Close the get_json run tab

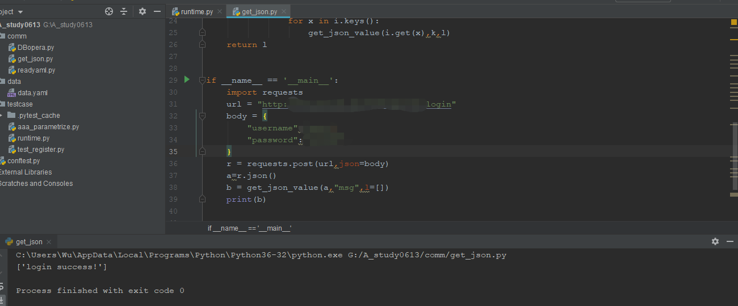[49, 242]
